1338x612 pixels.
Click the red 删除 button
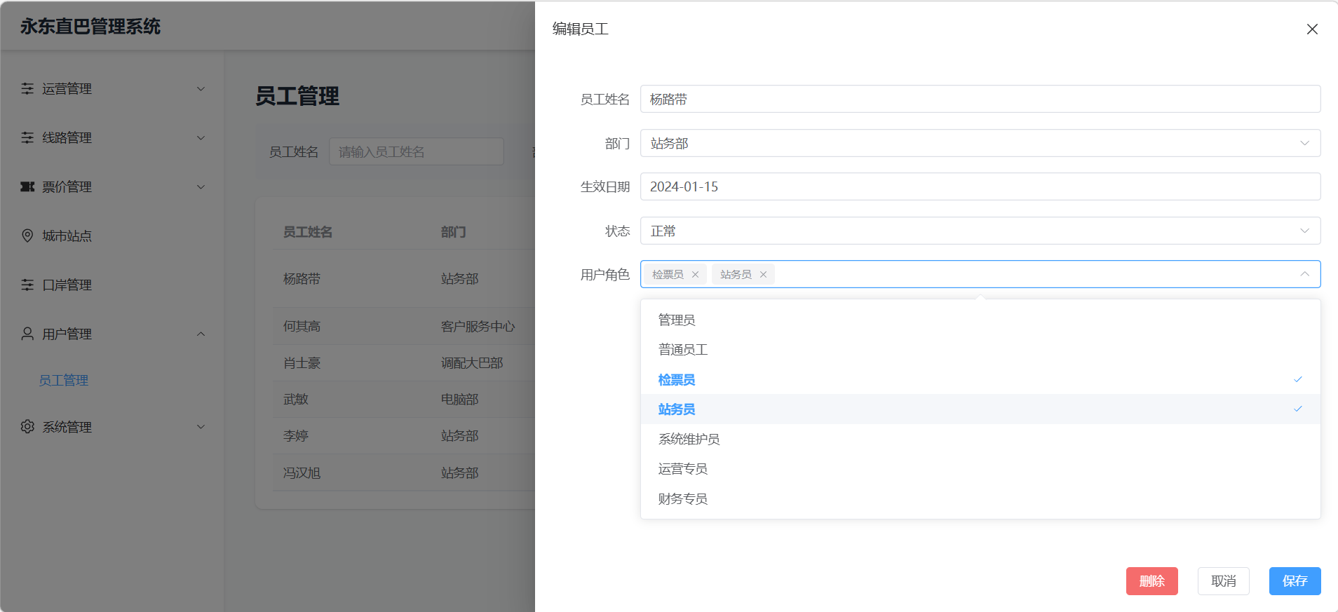[1151, 581]
